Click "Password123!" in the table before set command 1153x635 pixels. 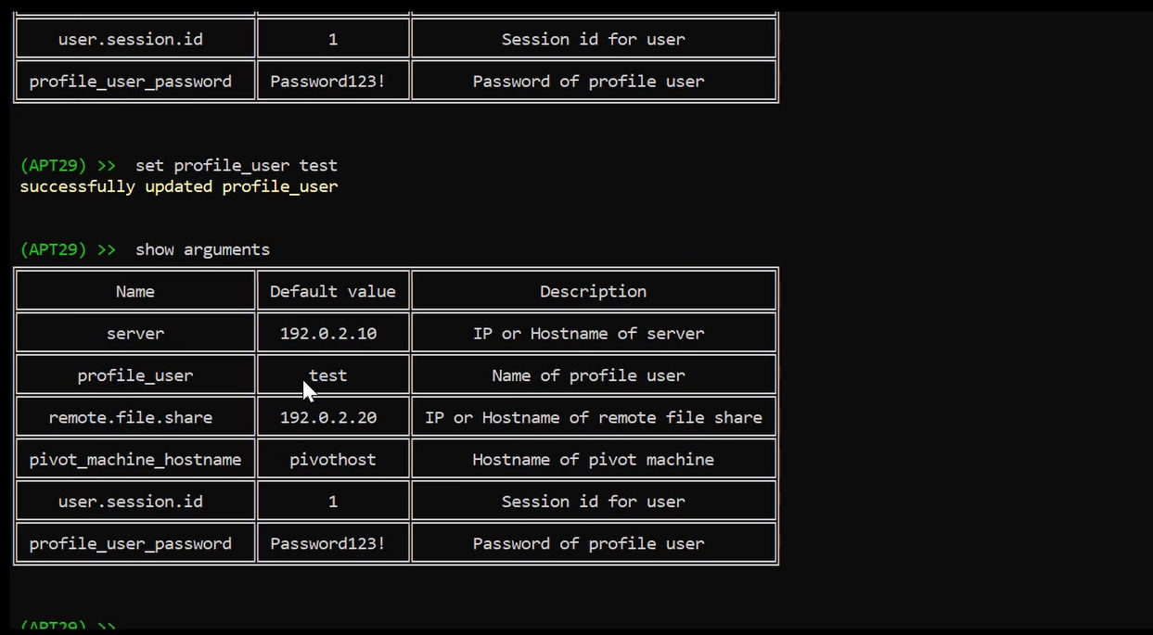coord(333,81)
